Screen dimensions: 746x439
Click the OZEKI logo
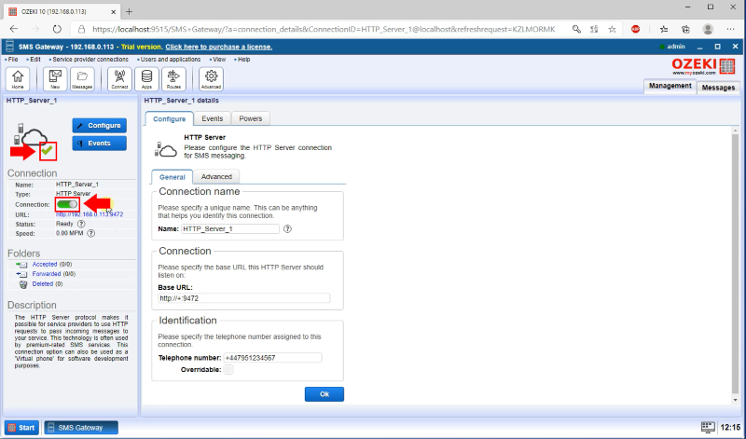click(x=703, y=66)
